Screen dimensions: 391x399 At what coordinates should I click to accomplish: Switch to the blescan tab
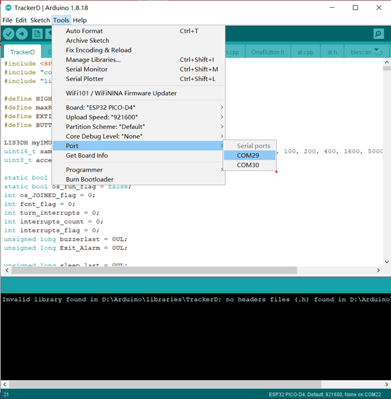(366, 52)
